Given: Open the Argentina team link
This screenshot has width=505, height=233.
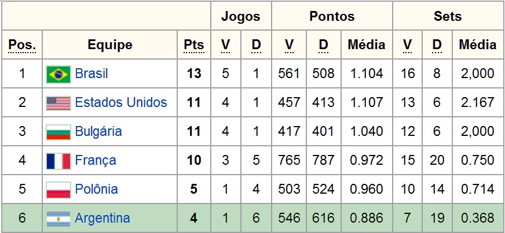Looking at the screenshot, I should point(103,219).
